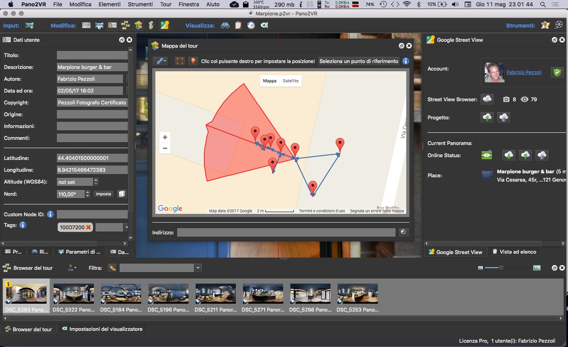Toggle the tour browser toolbar icon
568x347 pixels.
click(125, 25)
